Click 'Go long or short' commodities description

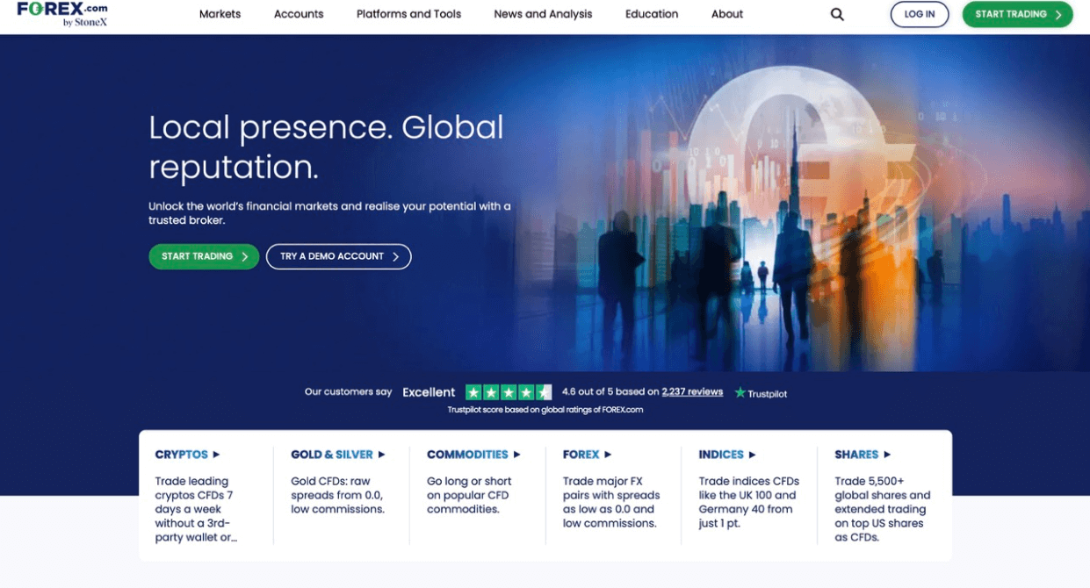click(x=469, y=495)
